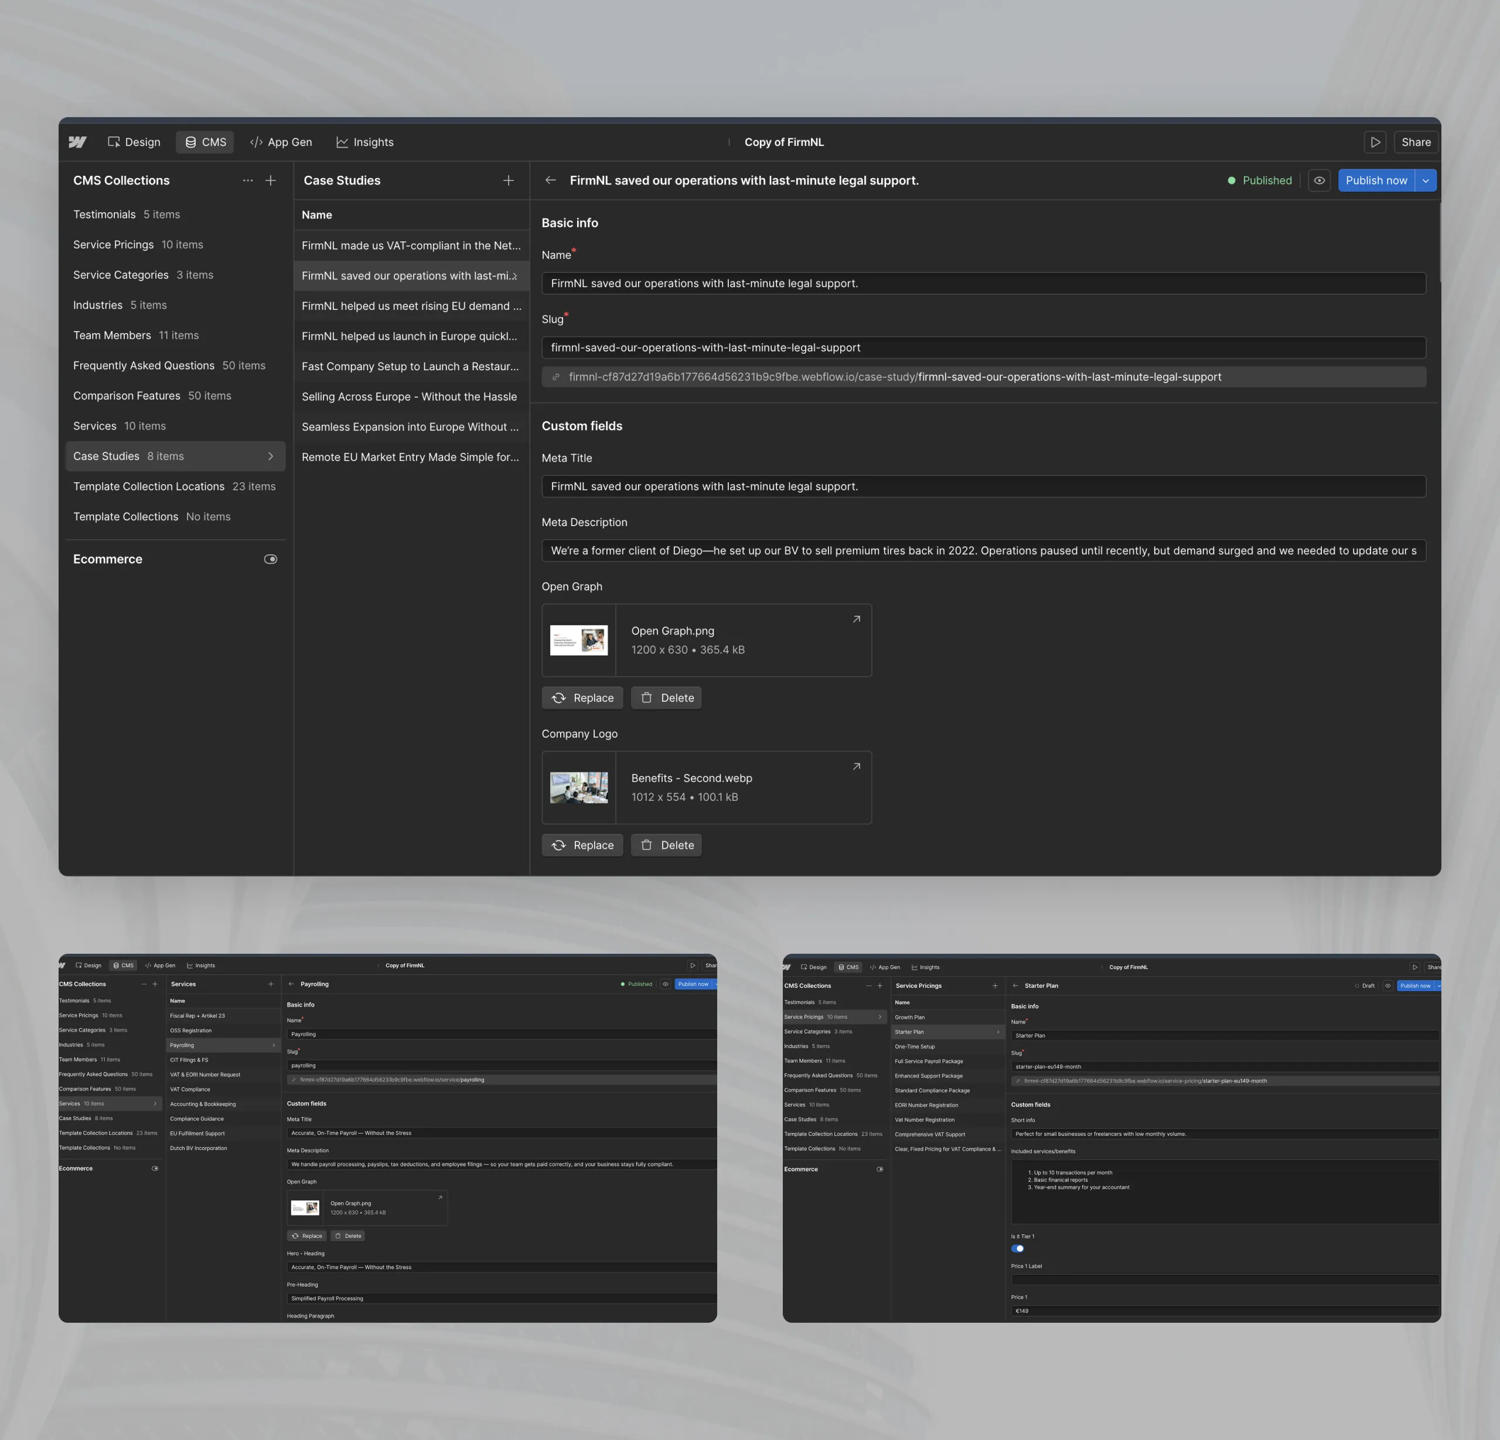Toggle the preview eye next to Published status
Image resolution: width=1500 pixels, height=1440 pixels.
[x=1318, y=180]
